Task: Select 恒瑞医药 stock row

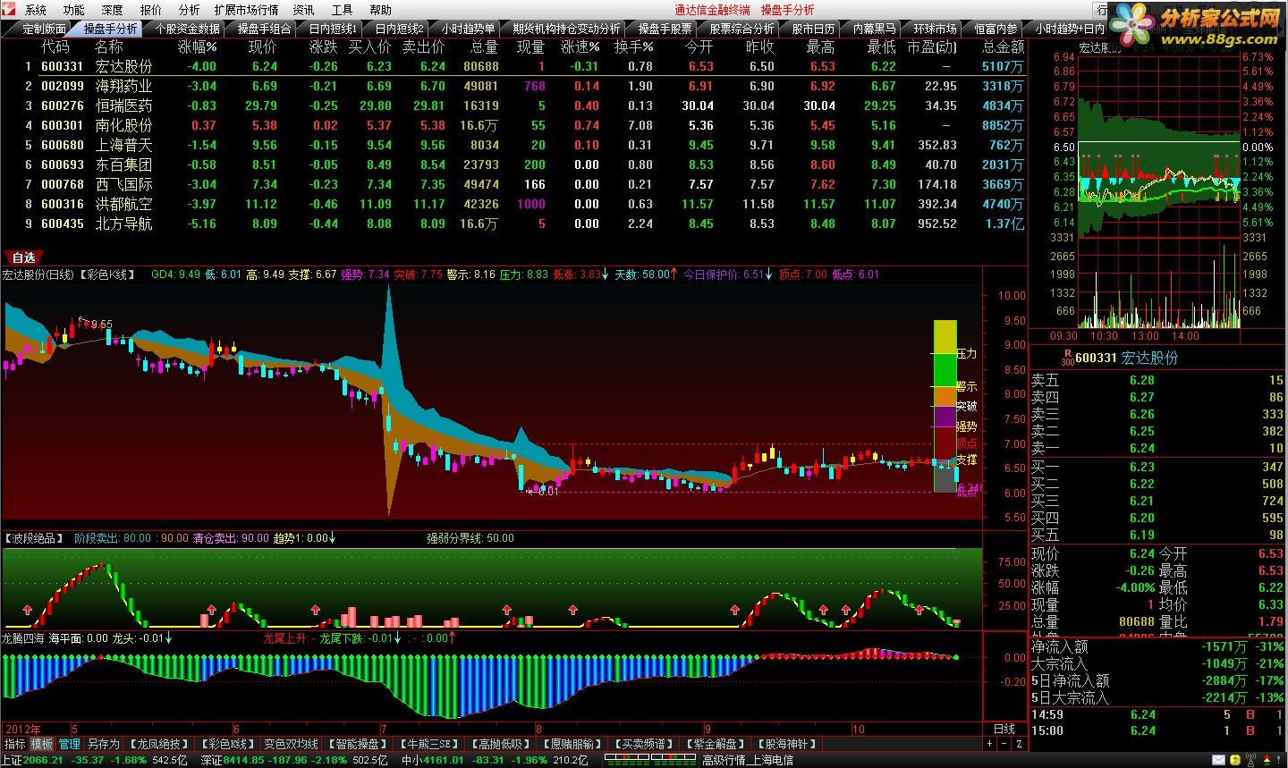Action: 514,105
